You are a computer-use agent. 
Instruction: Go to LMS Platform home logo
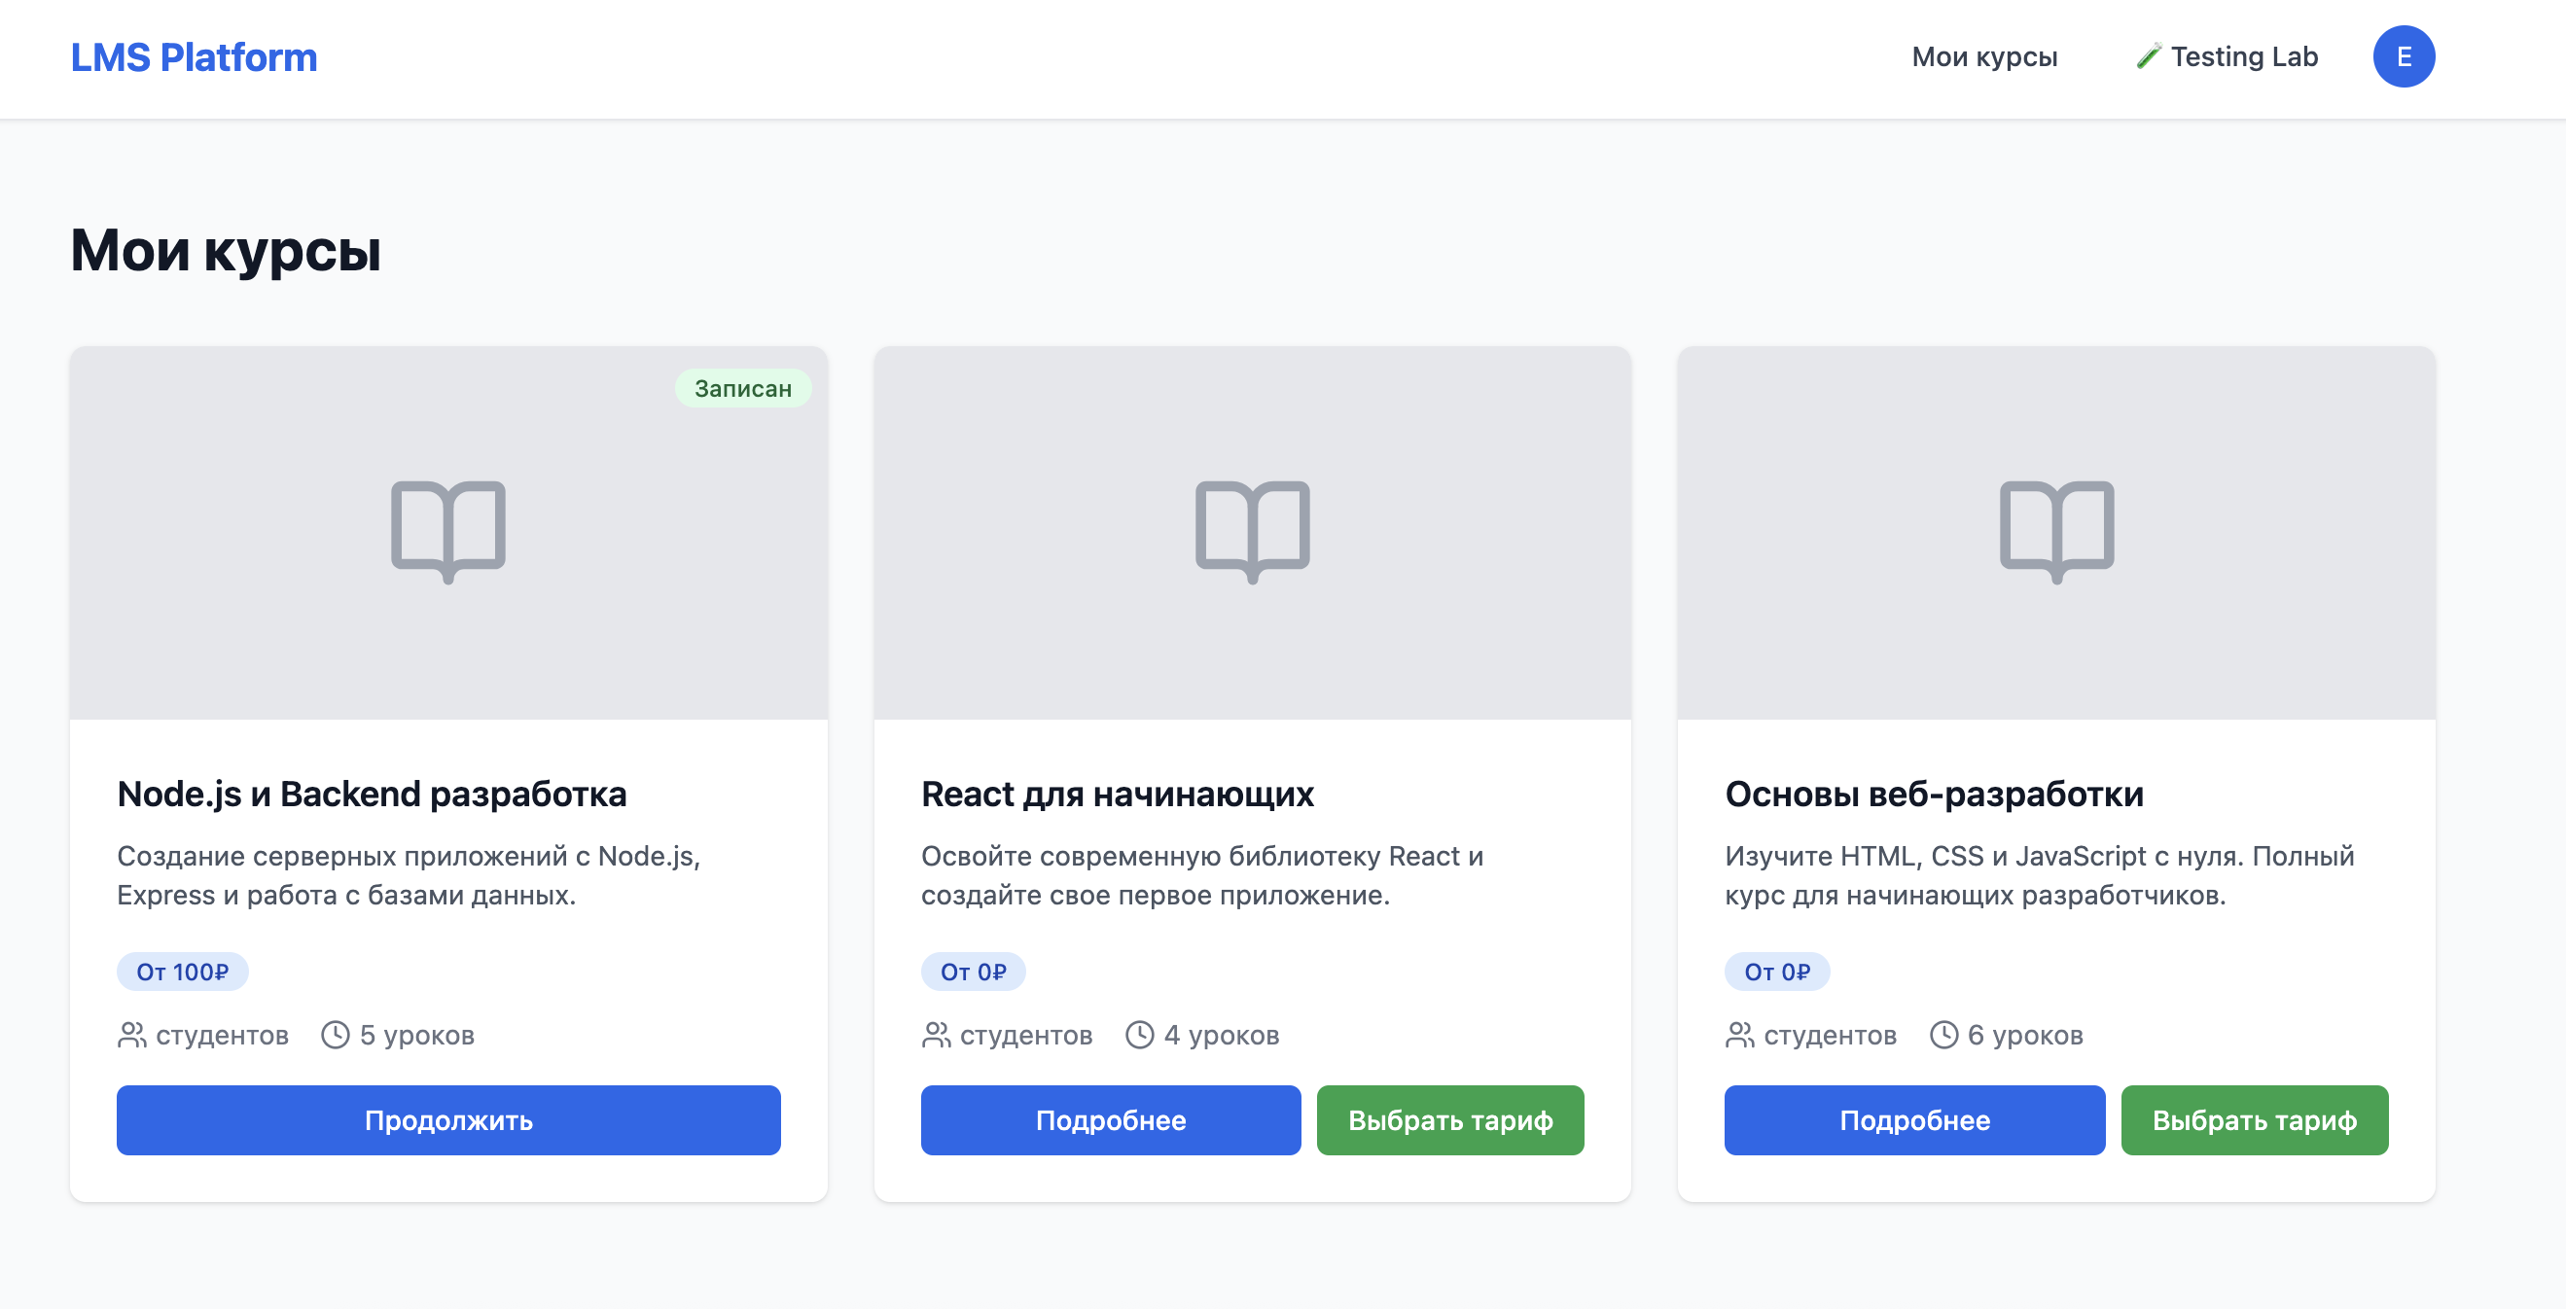(194, 56)
